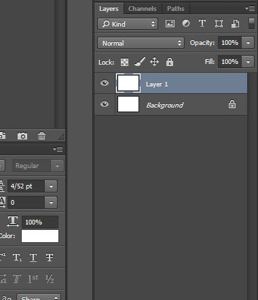This screenshot has height=300, width=258.
Task: Create new snapshot camera icon
Action: (x=22, y=136)
